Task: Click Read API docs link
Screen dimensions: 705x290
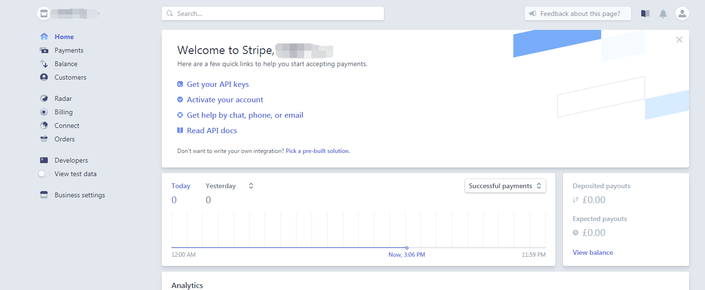Action: point(212,130)
